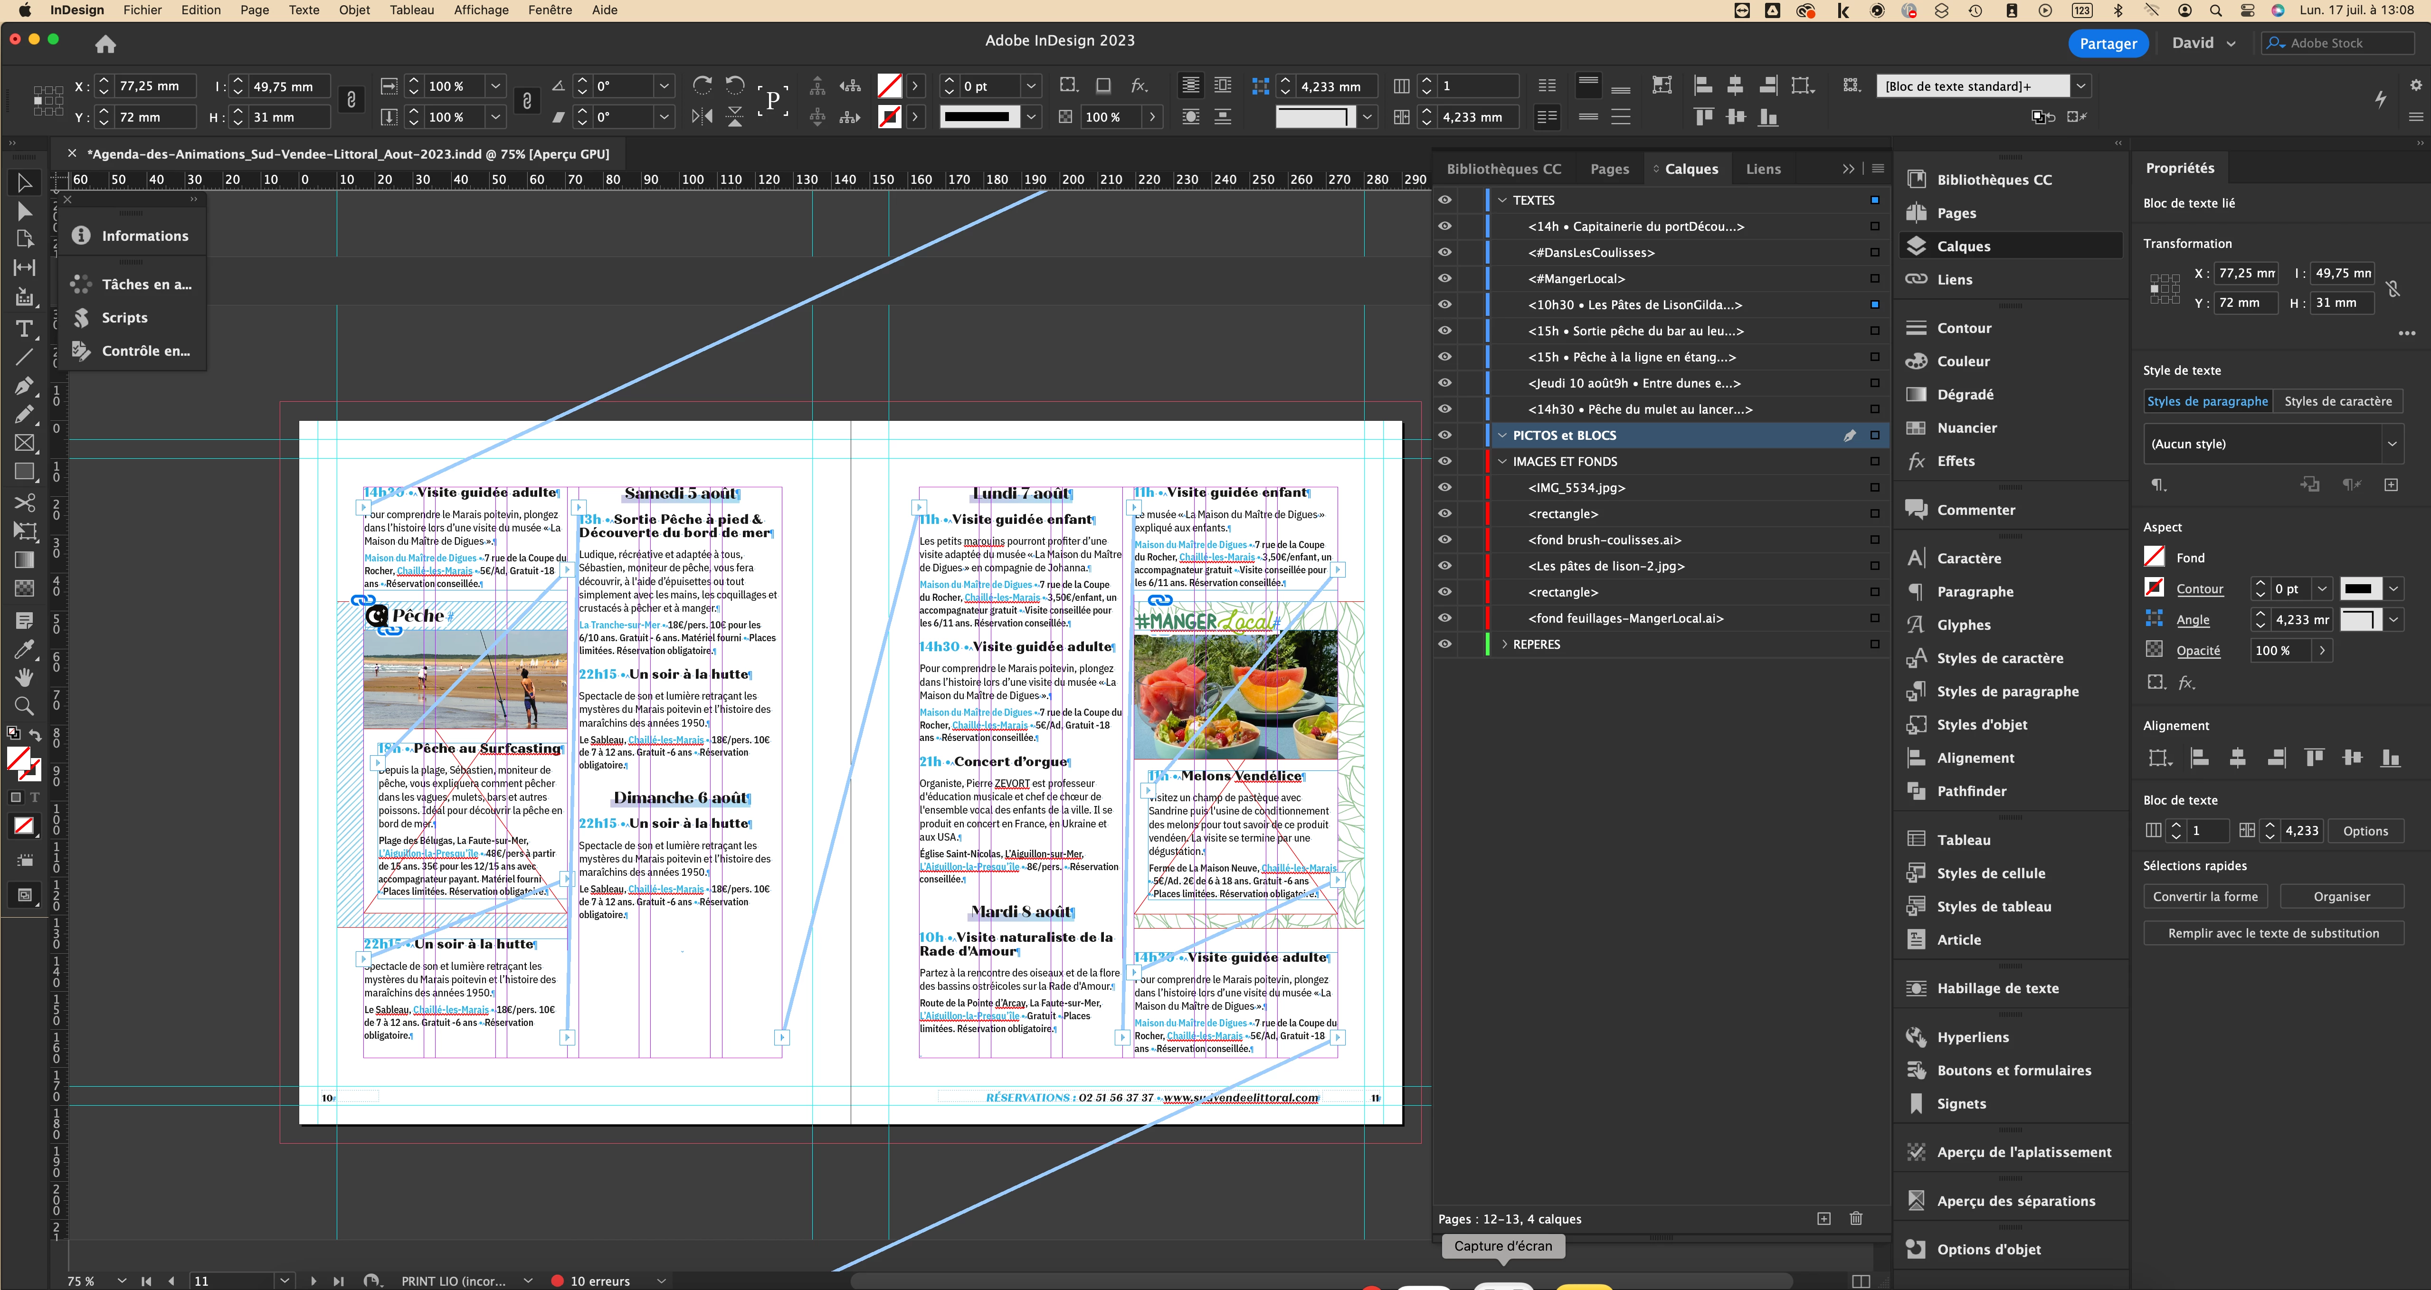Screen dimensions: 2431x1290
Task: Open the Habillage de texte panel
Action: pos(1997,988)
